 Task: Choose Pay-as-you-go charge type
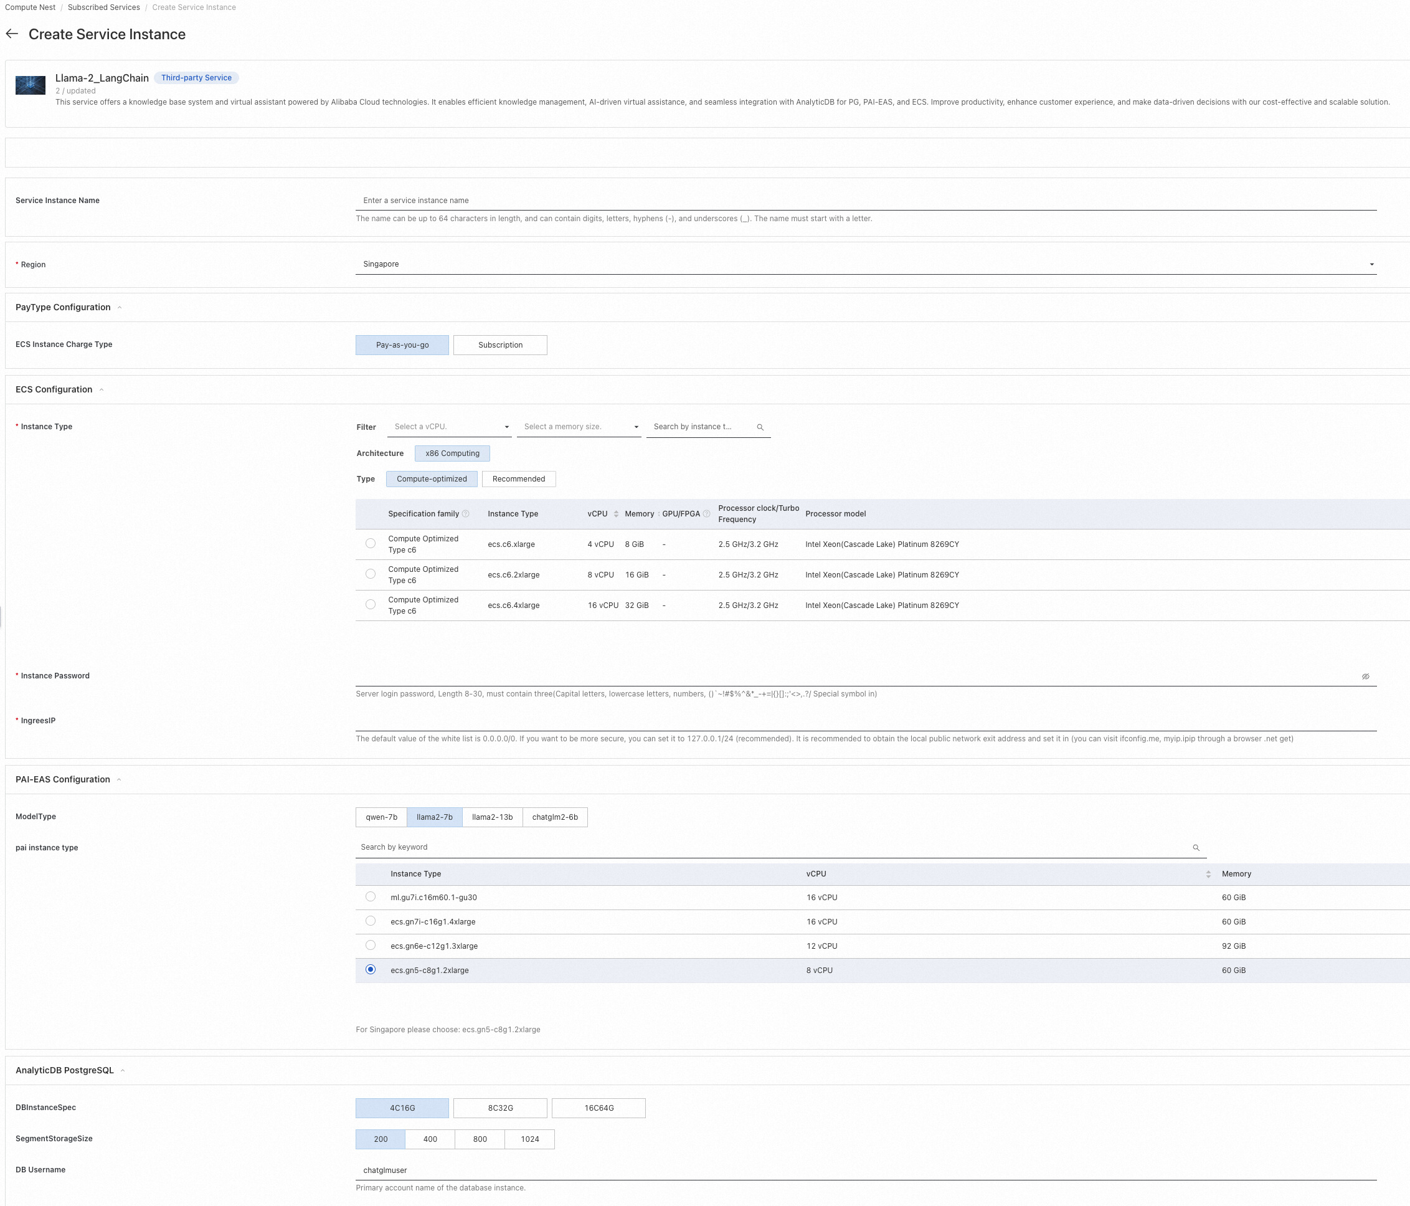coord(402,345)
